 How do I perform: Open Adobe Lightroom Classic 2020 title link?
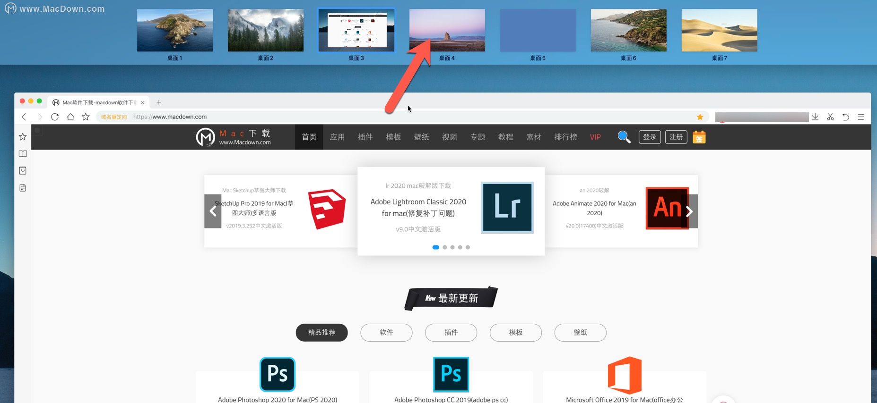click(x=418, y=208)
